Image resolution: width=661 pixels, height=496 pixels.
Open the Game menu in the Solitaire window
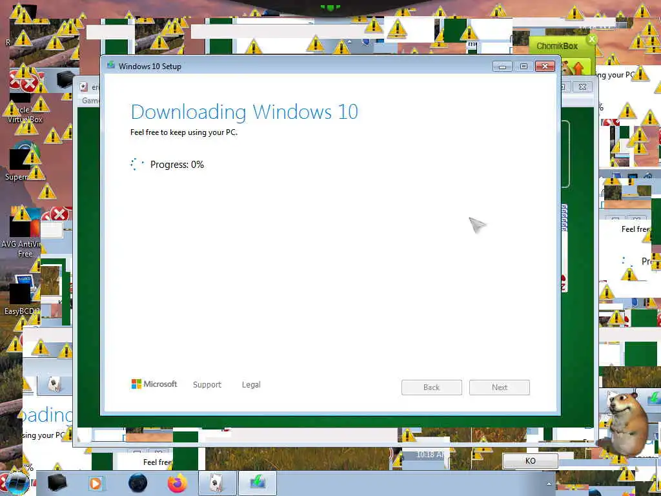coord(90,100)
